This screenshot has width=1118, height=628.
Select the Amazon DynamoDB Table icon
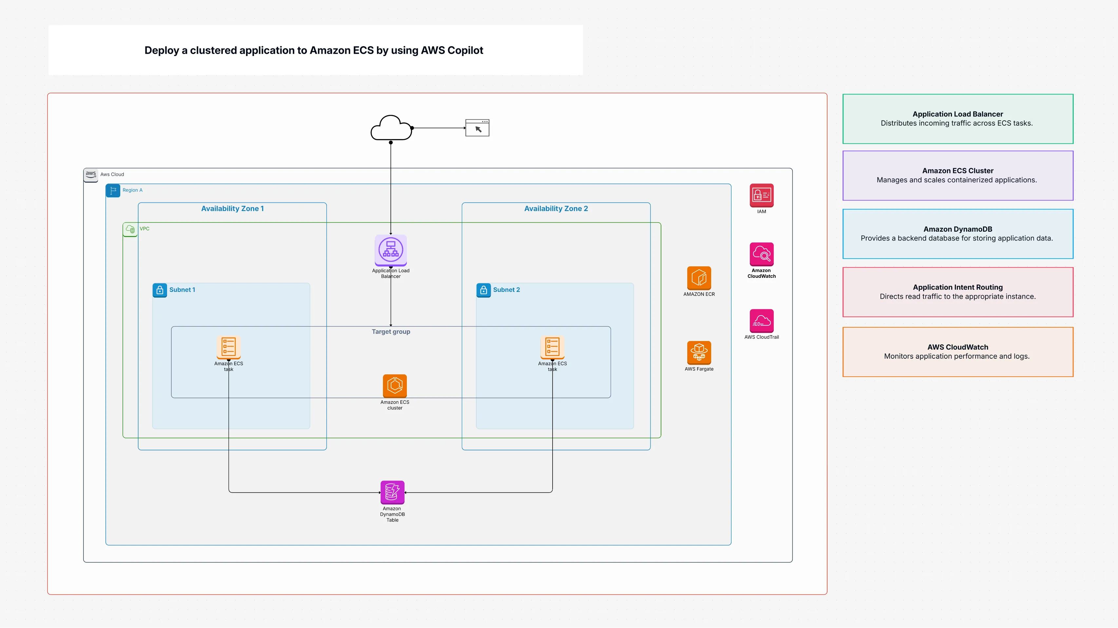[392, 492]
